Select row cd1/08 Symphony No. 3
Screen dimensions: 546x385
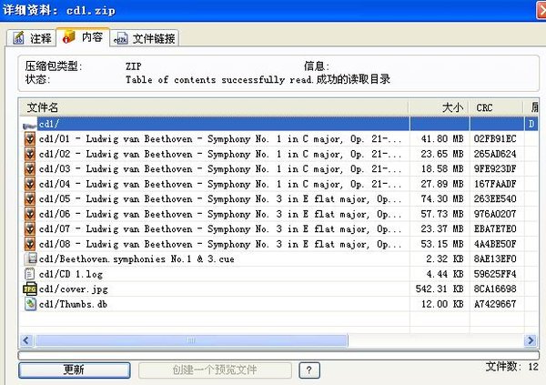(x=278, y=244)
